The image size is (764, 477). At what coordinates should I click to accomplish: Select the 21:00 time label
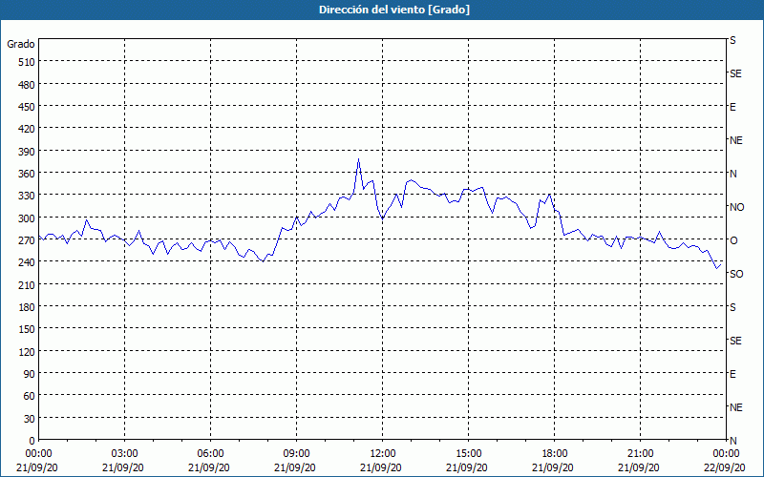point(640,453)
